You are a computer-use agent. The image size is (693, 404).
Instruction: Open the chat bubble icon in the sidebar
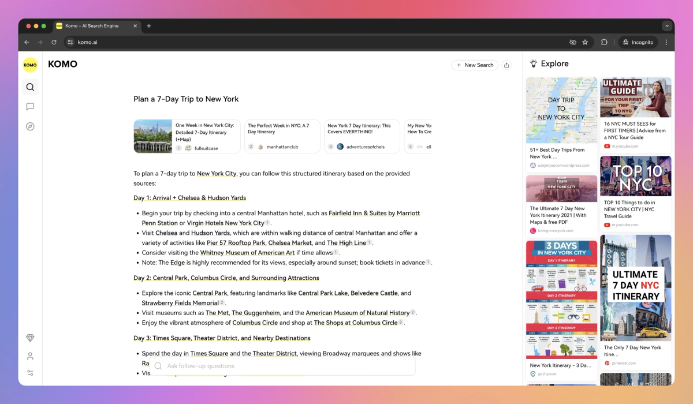[30, 106]
